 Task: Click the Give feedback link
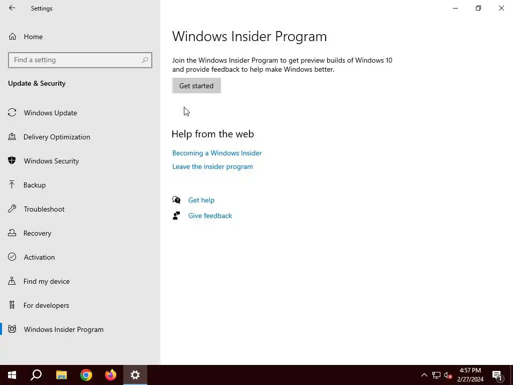pyautogui.click(x=210, y=216)
